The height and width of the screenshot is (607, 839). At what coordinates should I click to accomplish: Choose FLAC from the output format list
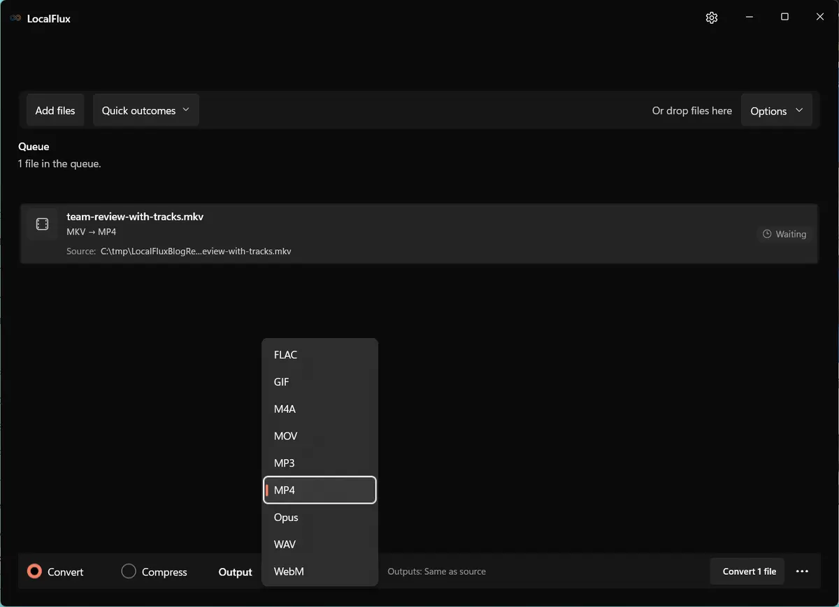(x=320, y=355)
